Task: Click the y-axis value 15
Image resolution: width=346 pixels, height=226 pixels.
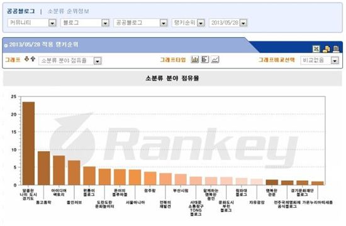Action: click(14, 132)
